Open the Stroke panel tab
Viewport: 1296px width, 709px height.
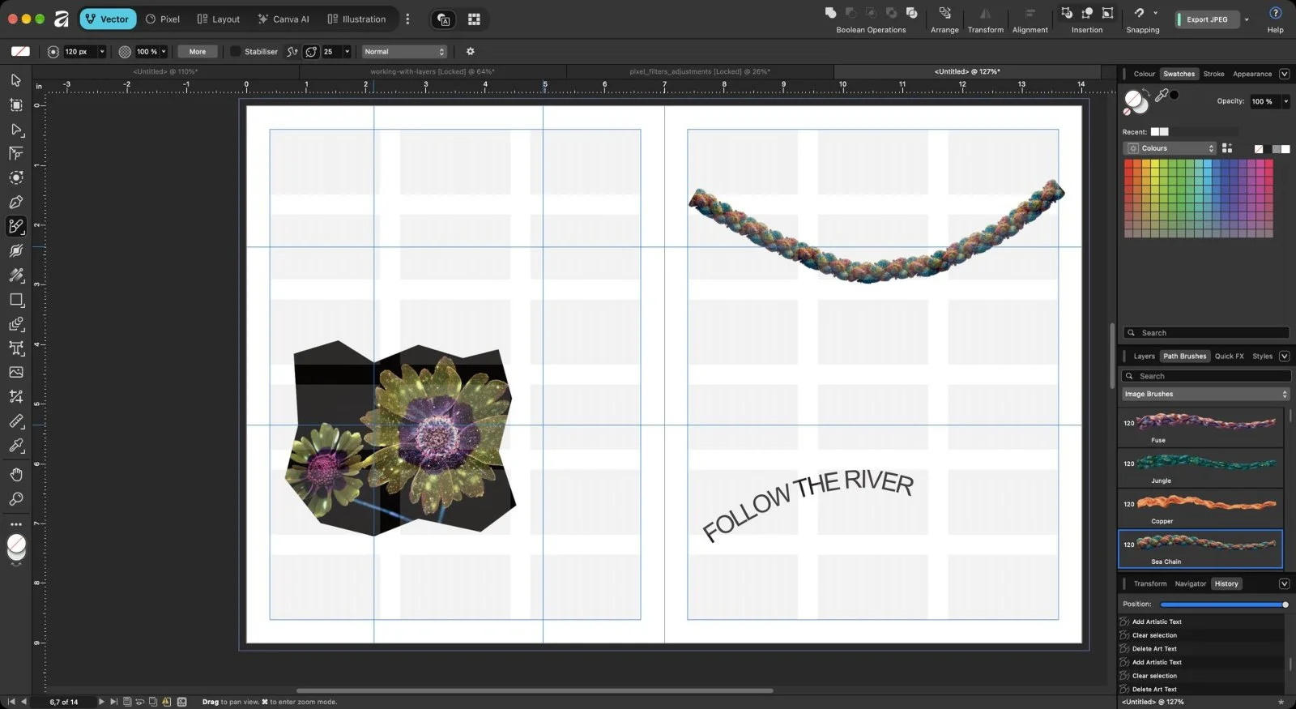coord(1213,74)
